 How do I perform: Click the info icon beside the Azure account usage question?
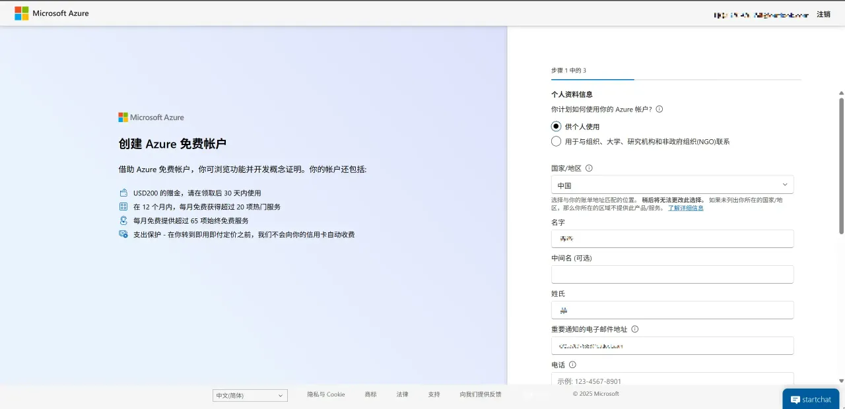point(659,110)
